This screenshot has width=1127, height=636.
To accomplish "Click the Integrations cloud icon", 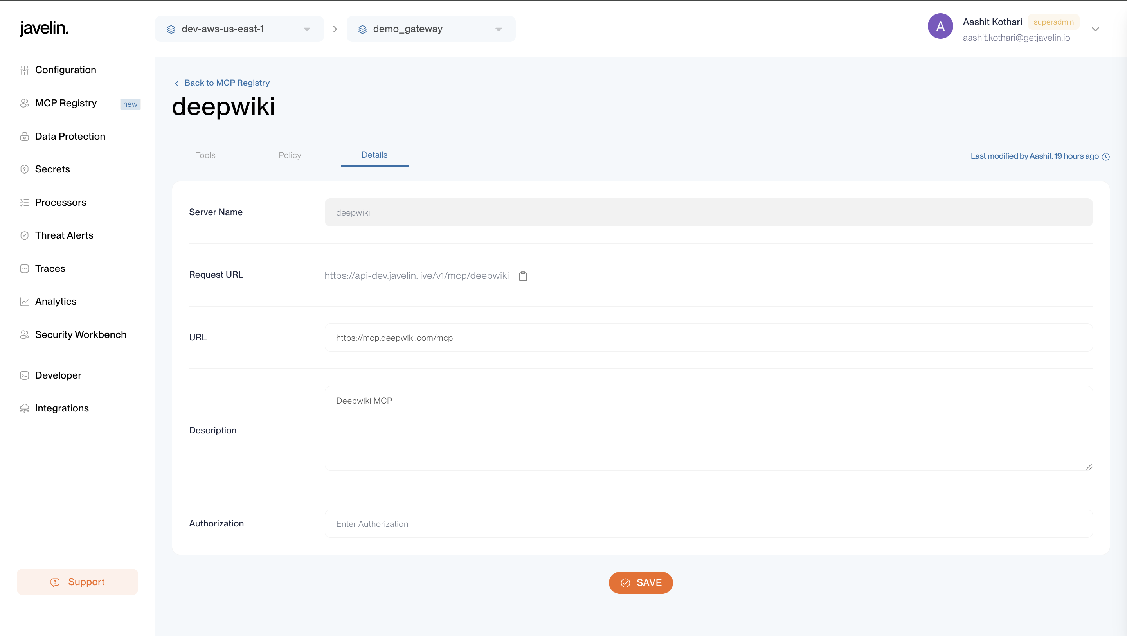I will pyautogui.click(x=25, y=408).
